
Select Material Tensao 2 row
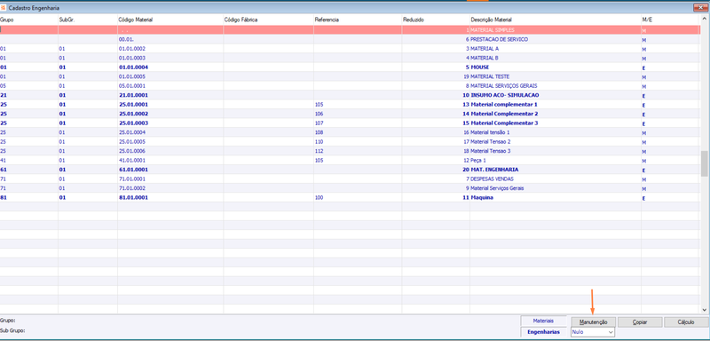(x=350, y=142)
